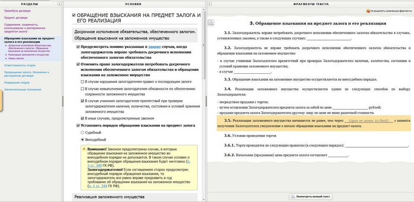Go to 'Реализация заложенного имущества' sidebar subsection
This screenshot has height=202, width=414.
(x=28, y=55)
